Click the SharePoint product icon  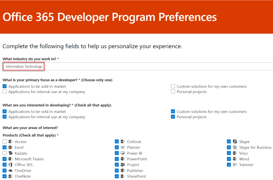click(x=123, y=176)
